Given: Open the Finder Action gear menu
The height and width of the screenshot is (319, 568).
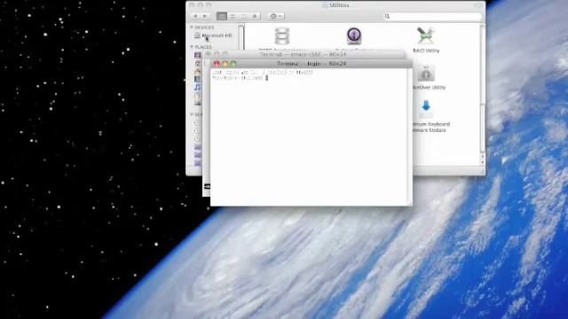Looking at the screenshot, I should point(276,16).
